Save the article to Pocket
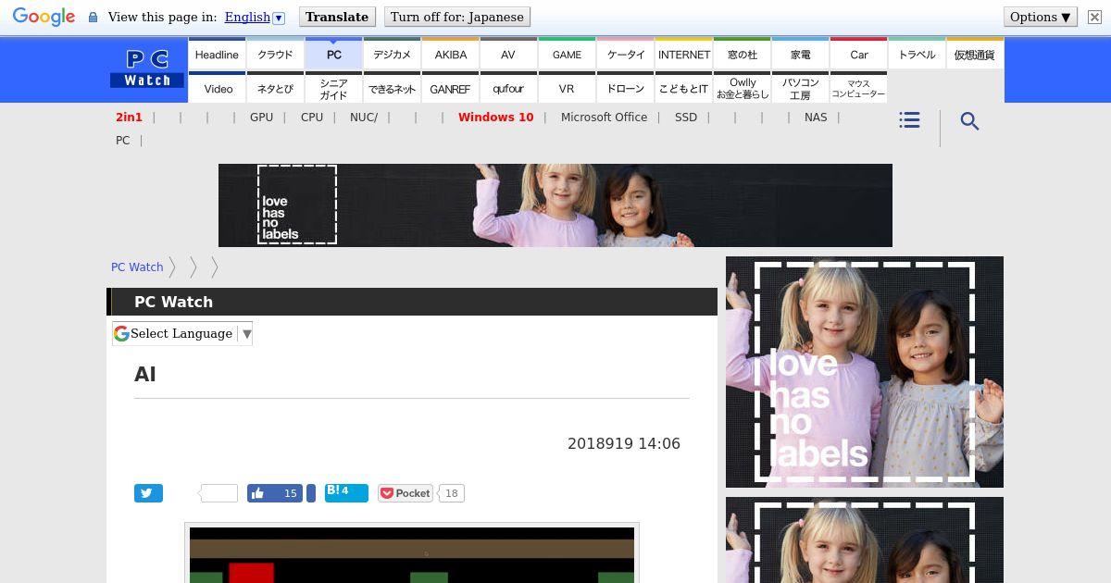The height and width of the screenshot is (583, 1111). (x=405, y=493)
